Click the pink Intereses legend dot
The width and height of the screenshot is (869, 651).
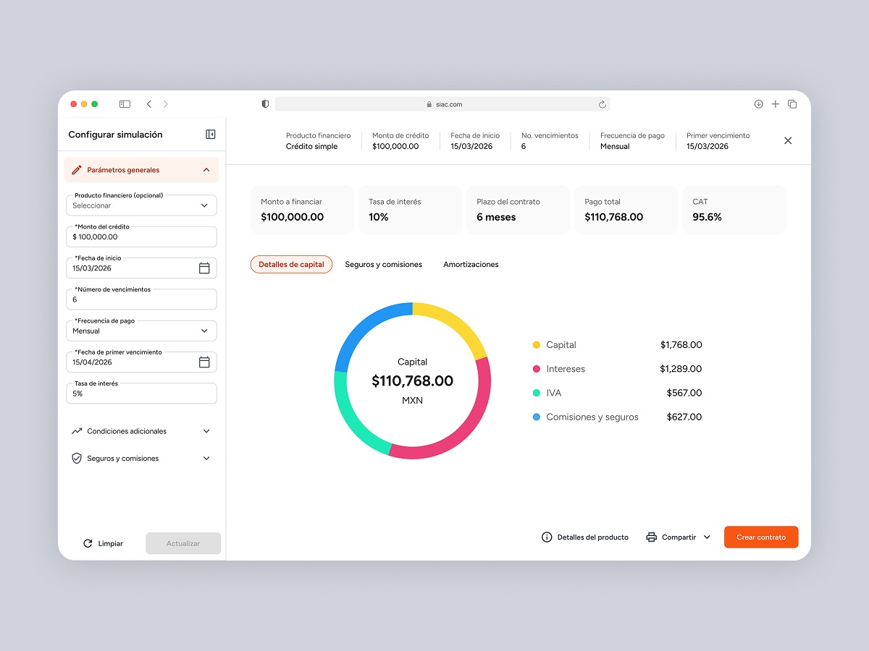tap(536, 369)
